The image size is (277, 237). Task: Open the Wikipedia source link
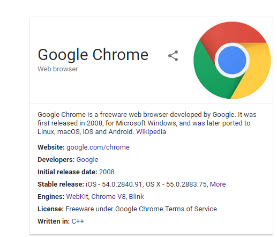coord(151,132)
